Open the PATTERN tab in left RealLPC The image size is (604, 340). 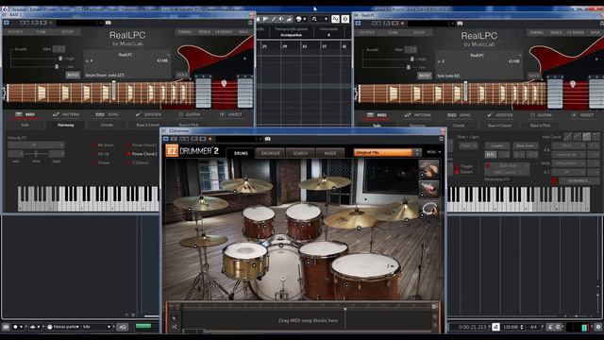[66, 114]
